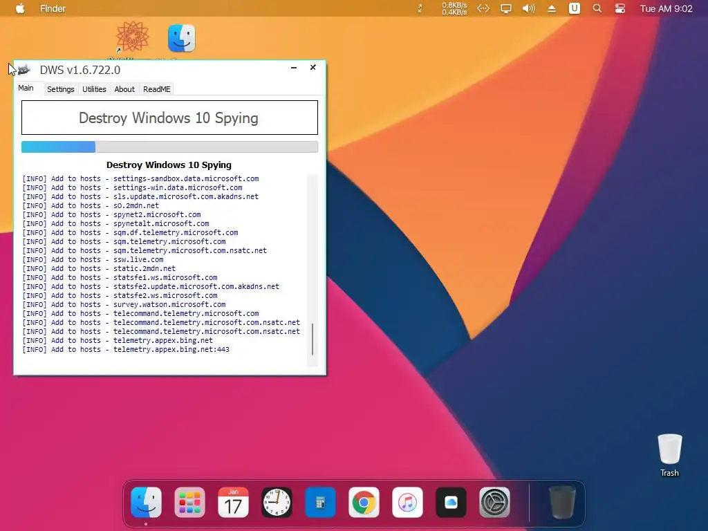
Task: Open the iCloud dock icon
Action: coord(451,502)
